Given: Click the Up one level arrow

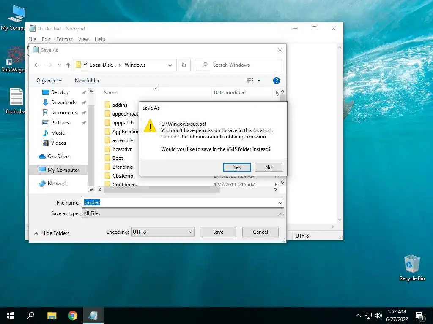Looking at the screenshot, I should coord(68,65).
